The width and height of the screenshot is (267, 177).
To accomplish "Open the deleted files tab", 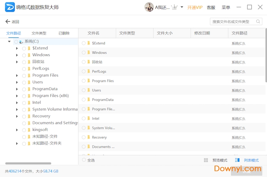I will click(64, 33).
